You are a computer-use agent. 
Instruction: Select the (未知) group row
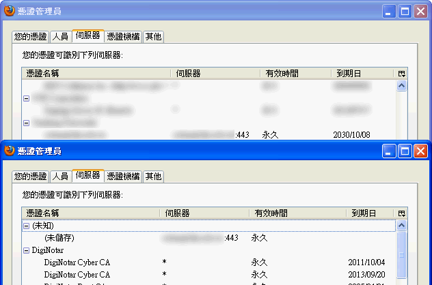pyautogui.click(x=209, y=226)
